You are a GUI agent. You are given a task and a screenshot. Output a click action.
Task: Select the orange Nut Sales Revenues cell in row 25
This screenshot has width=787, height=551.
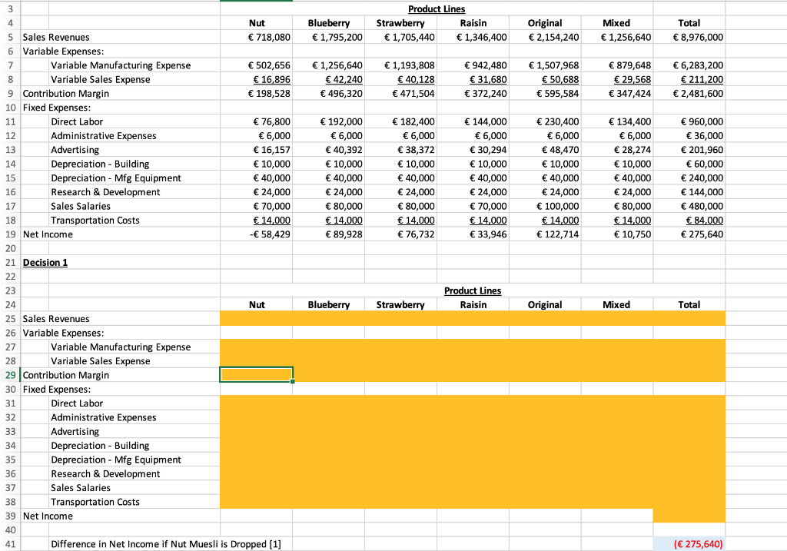[x=257, y=319]
